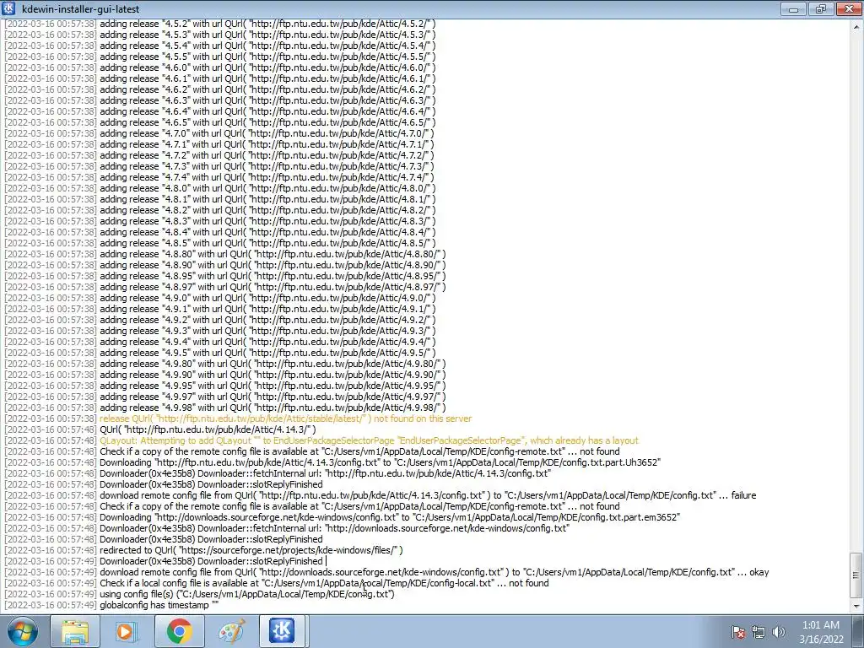Select the 'adding release "4.9.80"' log line

(x=225, y=364)
